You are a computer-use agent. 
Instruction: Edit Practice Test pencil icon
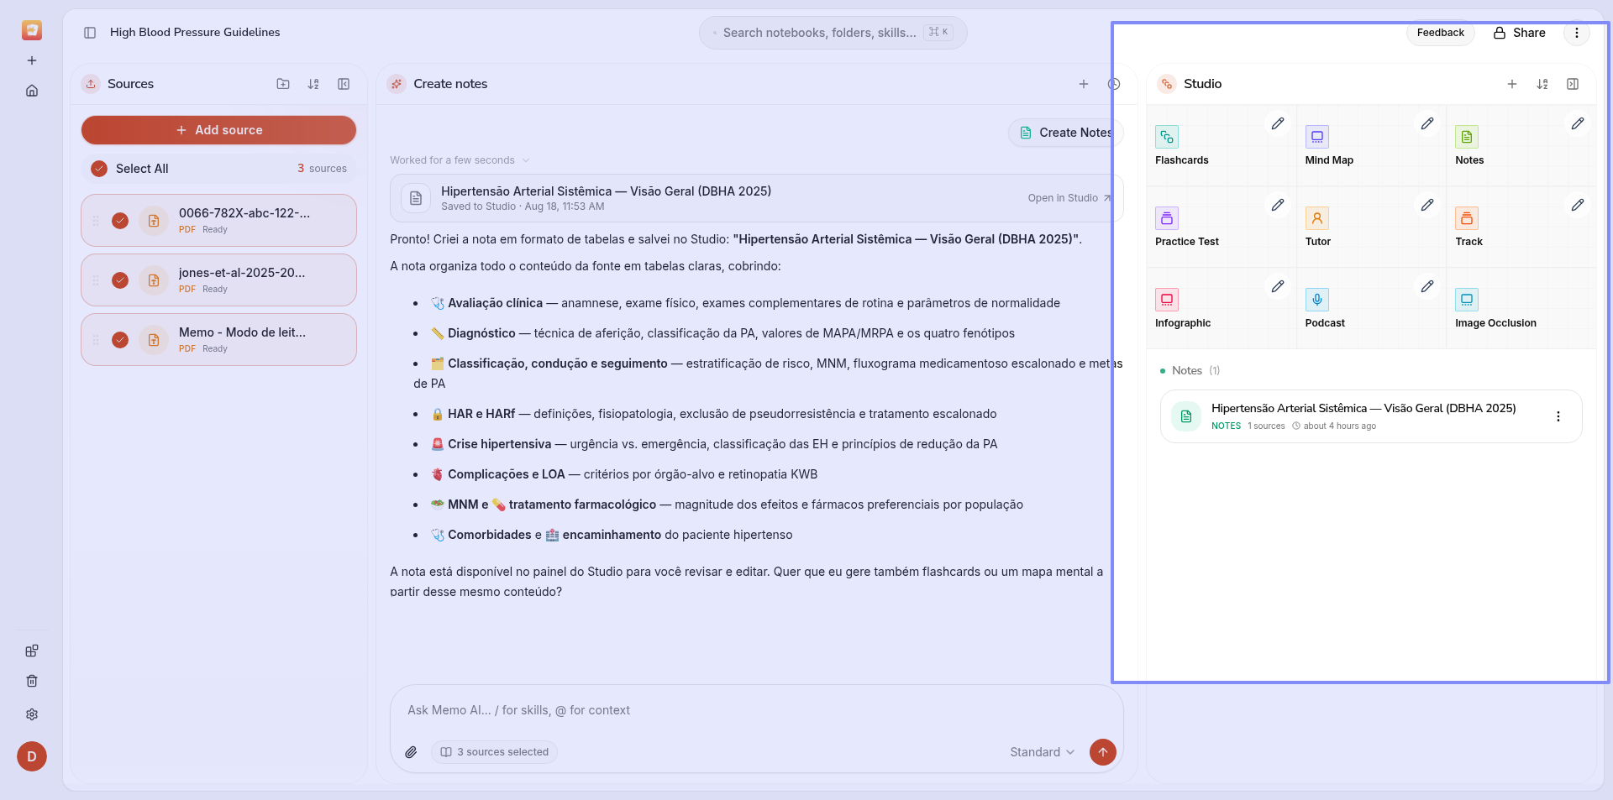coord(1278,205)
